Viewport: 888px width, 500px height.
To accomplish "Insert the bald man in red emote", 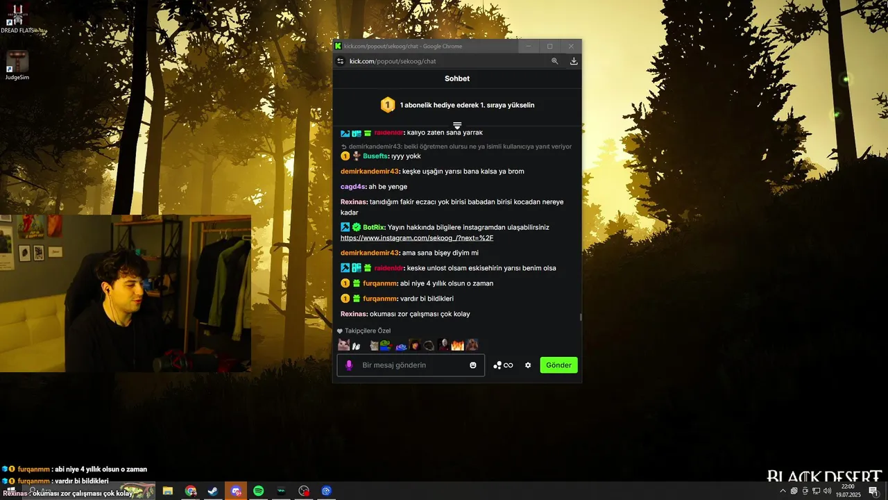I will click(x=443, y=345).
